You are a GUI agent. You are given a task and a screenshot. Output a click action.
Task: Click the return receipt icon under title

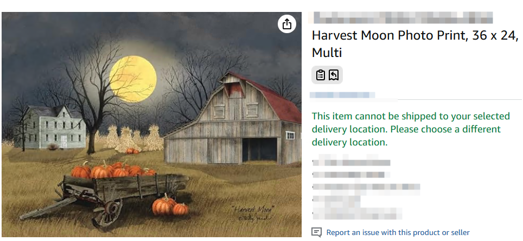pos(334,75)
